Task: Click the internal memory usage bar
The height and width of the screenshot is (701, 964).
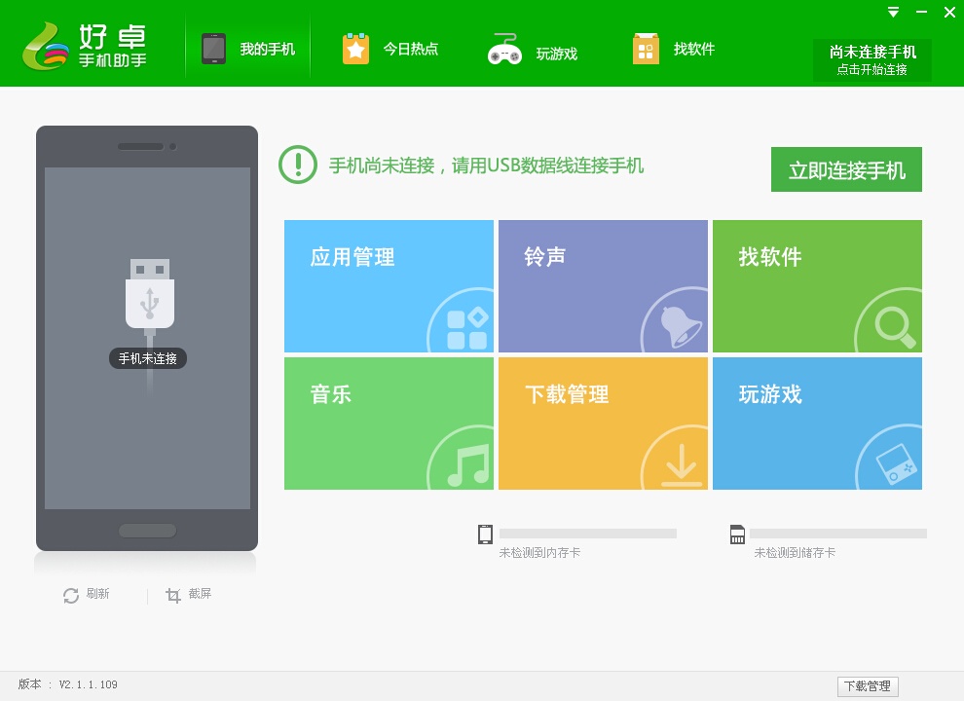Action: pos(588,534)
